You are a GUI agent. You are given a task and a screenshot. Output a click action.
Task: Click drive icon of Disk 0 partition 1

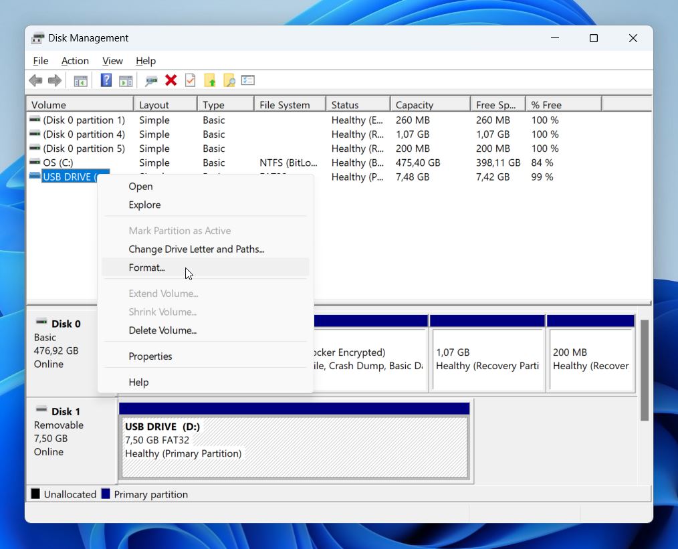pyautogui.click(x=35, y=119)
